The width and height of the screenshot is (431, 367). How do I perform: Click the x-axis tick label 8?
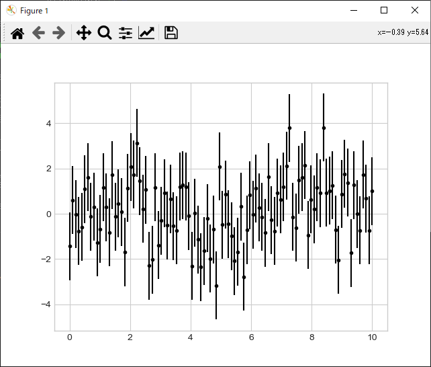(x=312, y=337)
